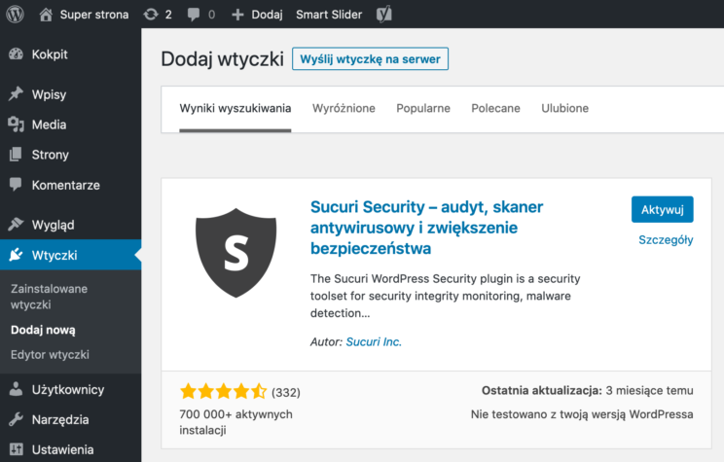Open the Narzędzia tools menu

coord(60,419)
